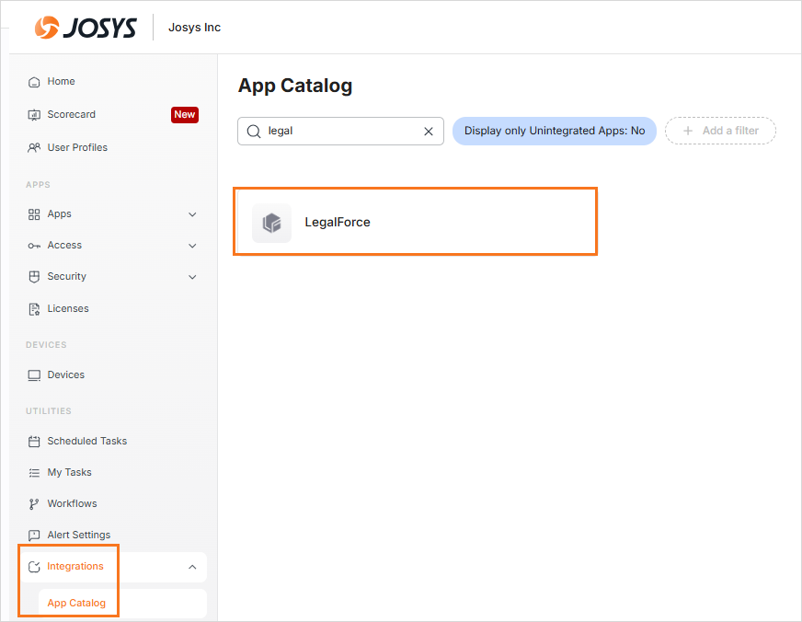Click the Scheduled Tasks calendar icon
Image resolution: width=802 pixels, height=622 pixels.
point(34,442)
